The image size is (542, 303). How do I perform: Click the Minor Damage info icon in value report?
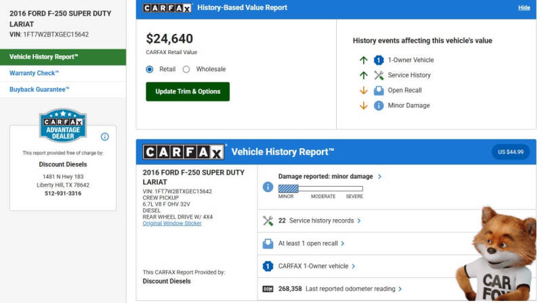(379, 106)
